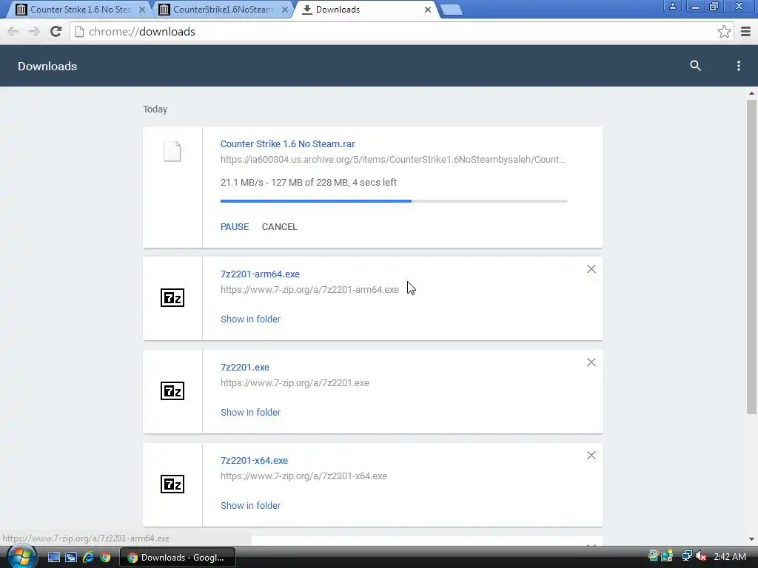Click the Downloads page title

[47, 66]
